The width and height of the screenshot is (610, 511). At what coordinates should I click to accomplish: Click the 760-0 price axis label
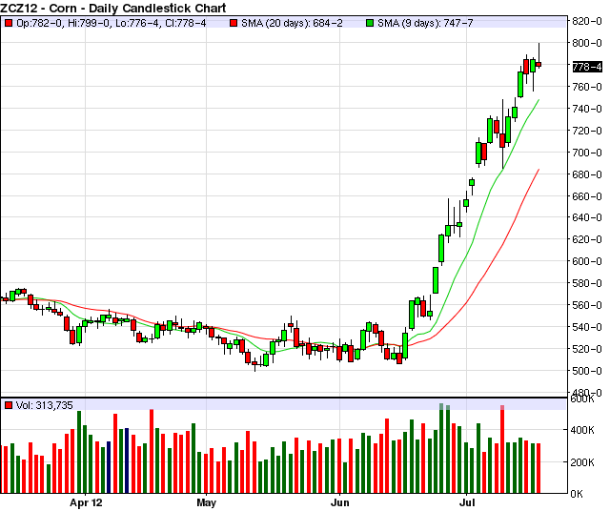point(587,87)
